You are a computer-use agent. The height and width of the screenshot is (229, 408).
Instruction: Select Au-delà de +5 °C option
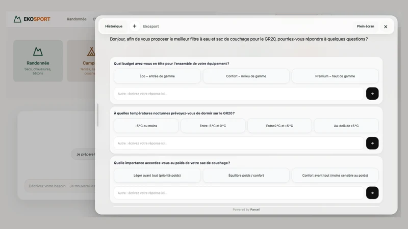pyautogui.click(x=346, y=126)
